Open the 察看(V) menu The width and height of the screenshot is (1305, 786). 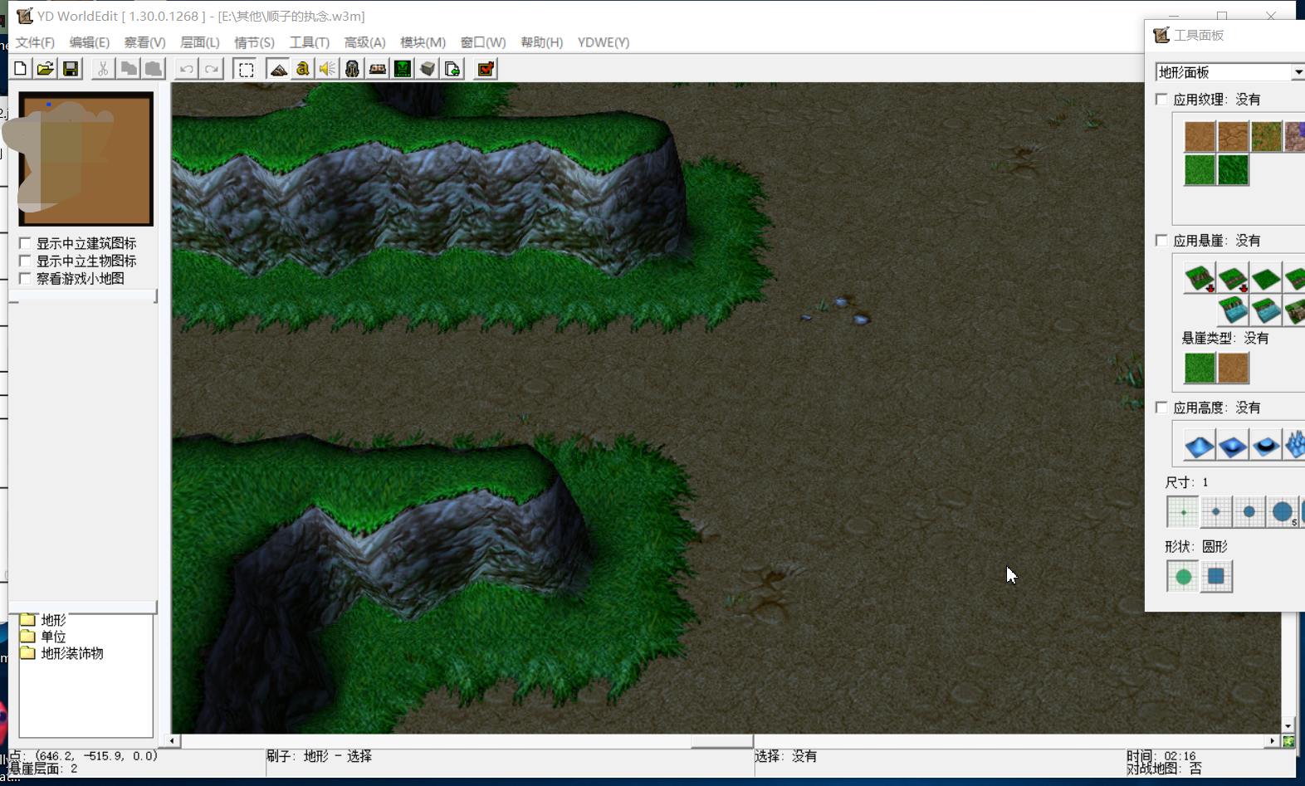pos(144,42)
